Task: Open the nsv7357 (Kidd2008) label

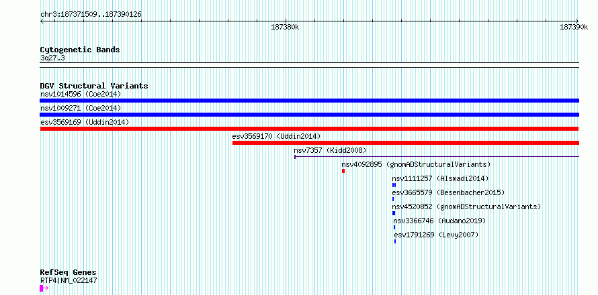Action: click(330, 150)
